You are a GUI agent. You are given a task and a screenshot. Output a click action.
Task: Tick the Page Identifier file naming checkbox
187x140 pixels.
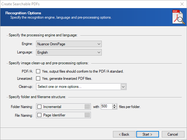(39, 115)
